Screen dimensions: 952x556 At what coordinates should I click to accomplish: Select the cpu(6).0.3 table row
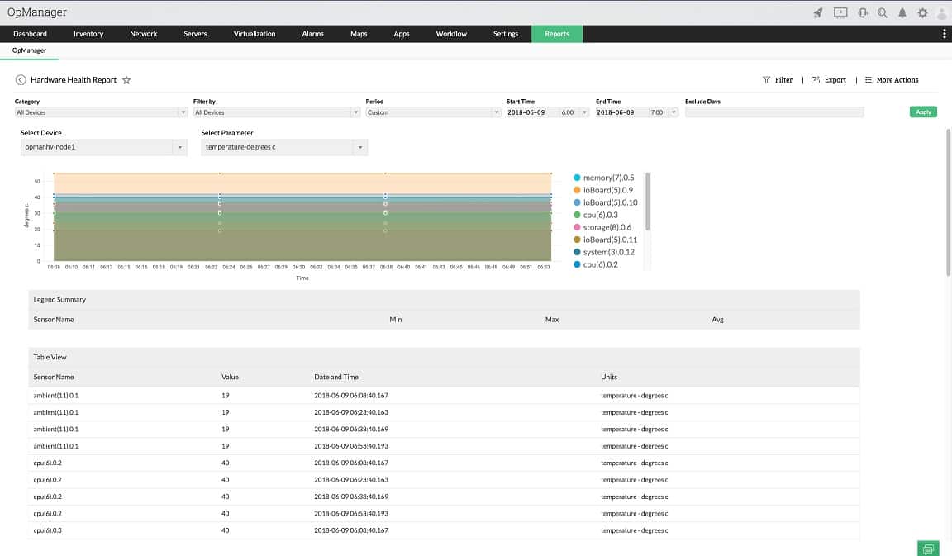444,530
